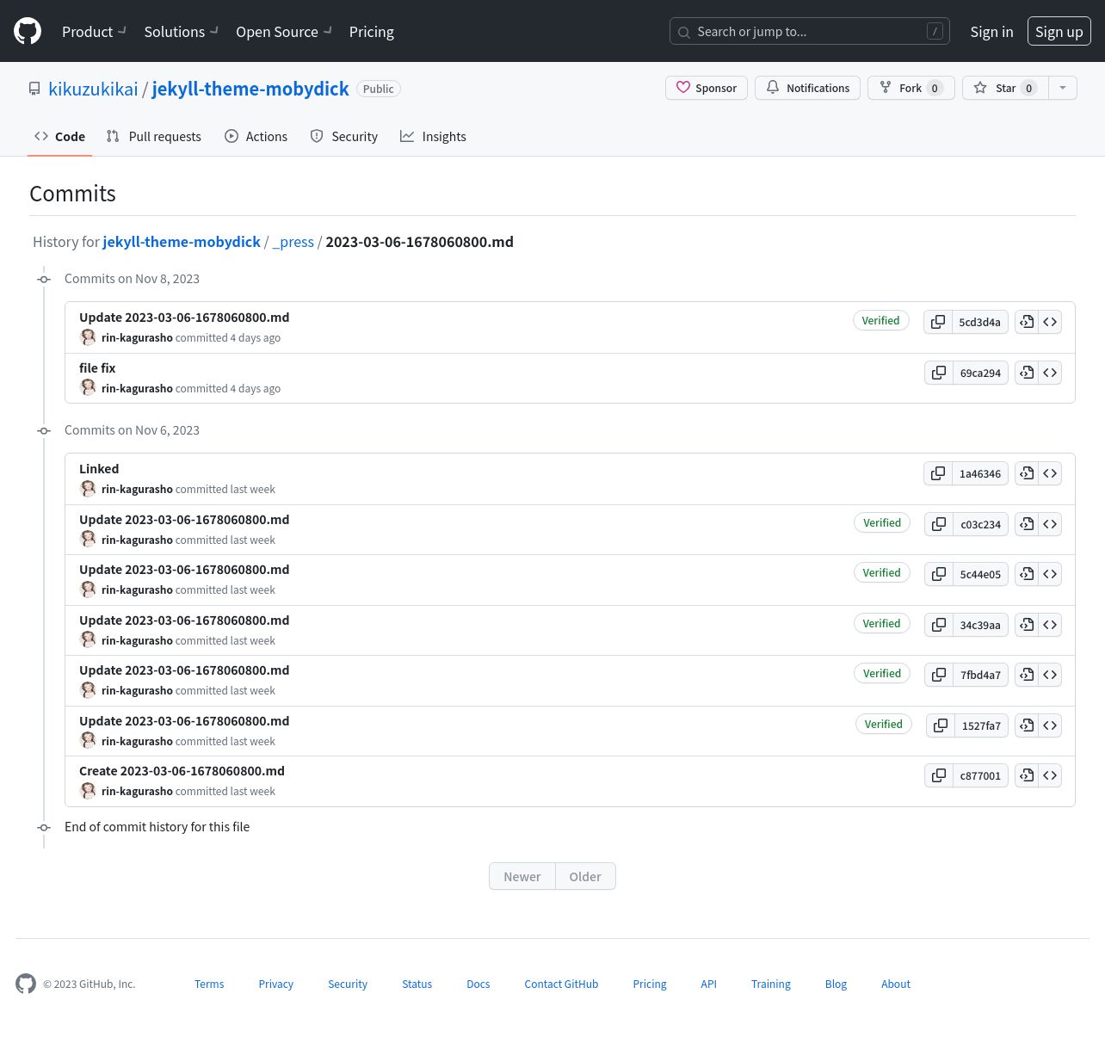Viewport: 1105px width, 1037px height.
Task: Expand the Open Source menu
Action: [x=284, y=32]
